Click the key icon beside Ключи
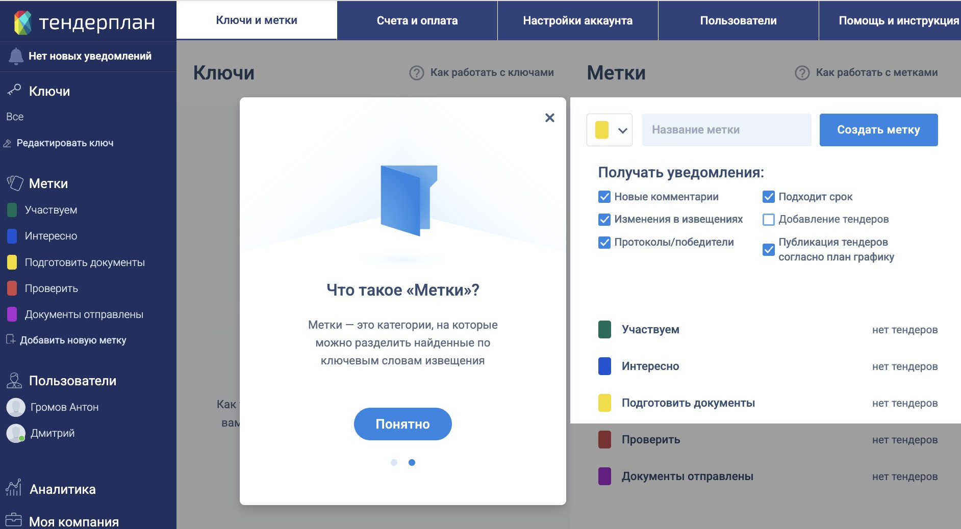The height and width of the screenshot is (529, 961). click(14, 90)
